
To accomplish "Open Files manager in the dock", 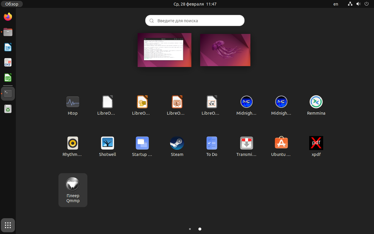I will point(8,32).
